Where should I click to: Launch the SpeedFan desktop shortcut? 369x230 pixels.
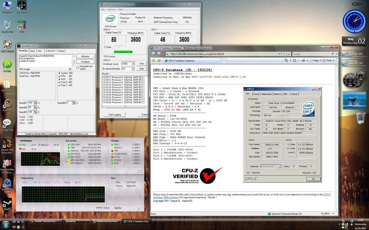click(x=22, y=6)
